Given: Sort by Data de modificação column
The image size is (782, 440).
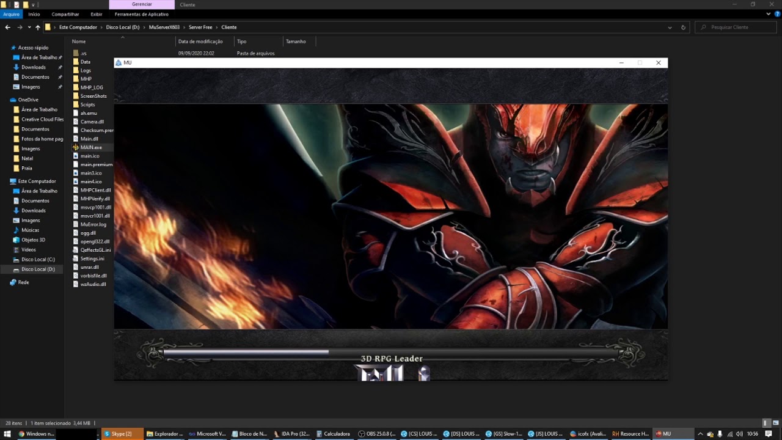Looking at the screenshot, I should pos(200,42).
